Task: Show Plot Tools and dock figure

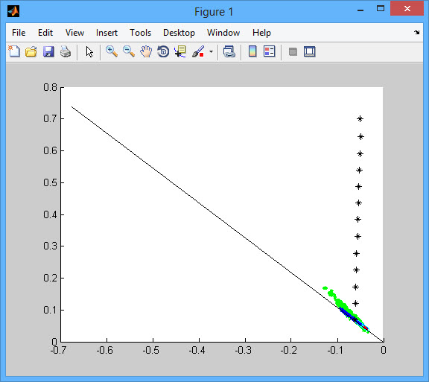Action: click(x=310, y=51)
